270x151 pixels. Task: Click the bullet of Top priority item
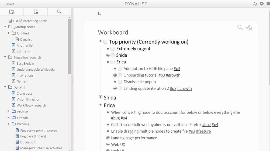point(101,41)
